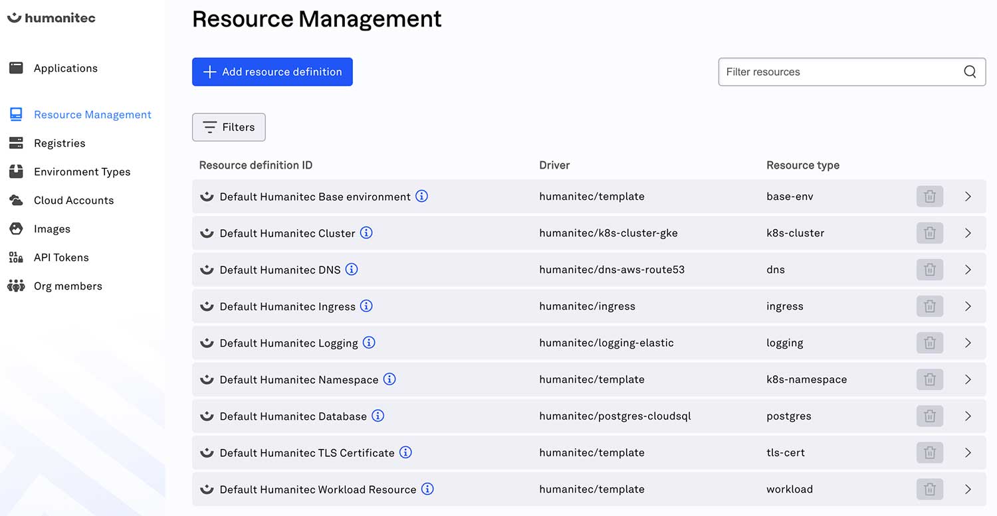Open the API Tokens page
Viewport: 997px width, 516px height.
click(61, 257)
